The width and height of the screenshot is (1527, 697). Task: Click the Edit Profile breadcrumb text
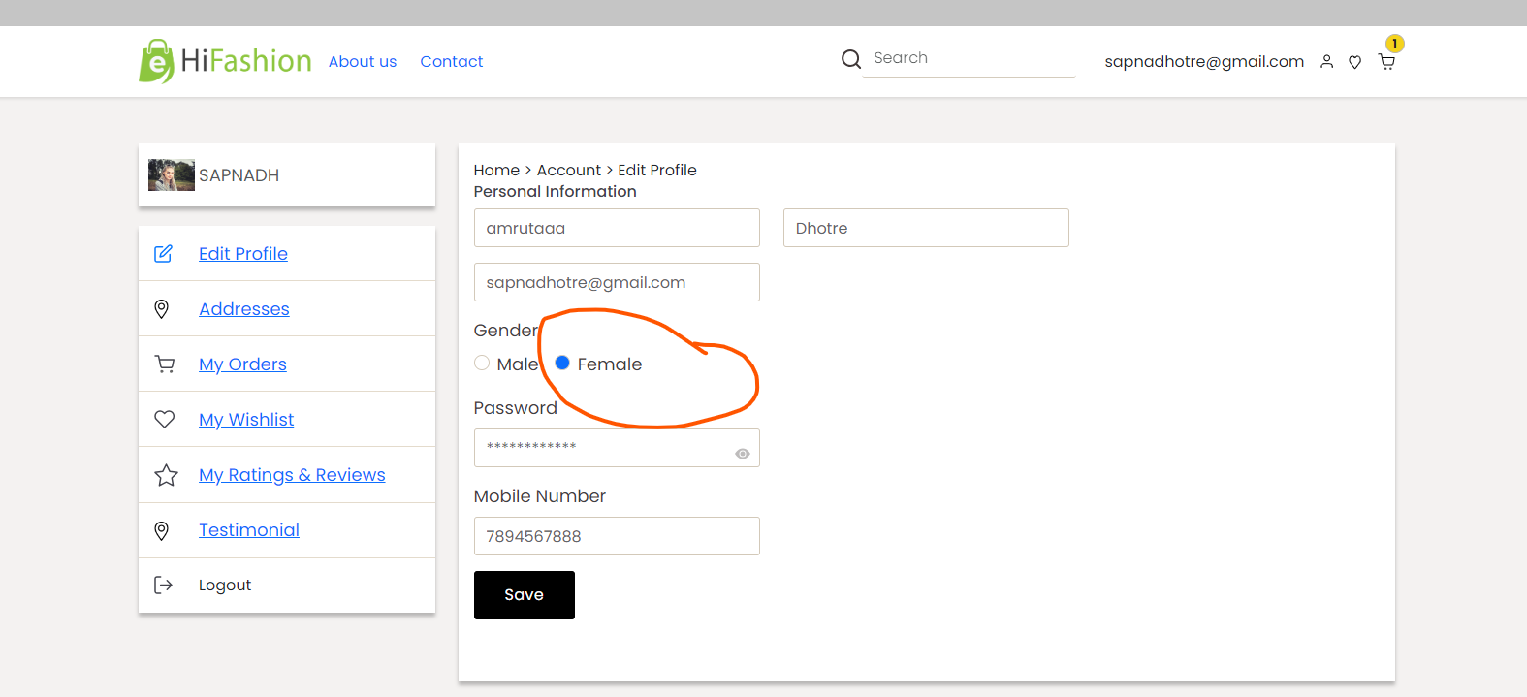tap(657, 171)
